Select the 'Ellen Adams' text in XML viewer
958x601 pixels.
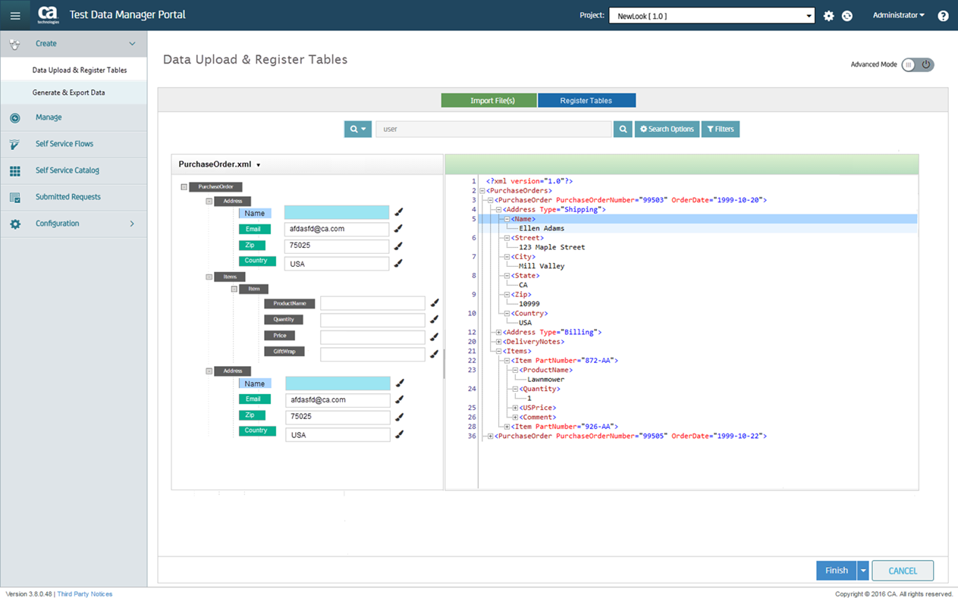pos(542,228)
